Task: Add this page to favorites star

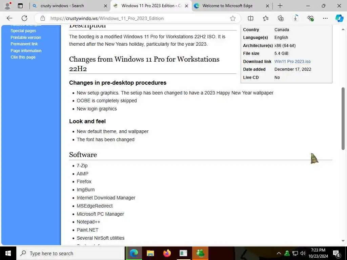Action: (x=232, y=18)
